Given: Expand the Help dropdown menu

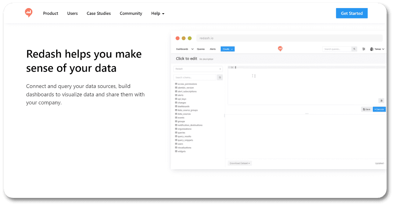Looking at the screenshot, I should pos(158,13).
